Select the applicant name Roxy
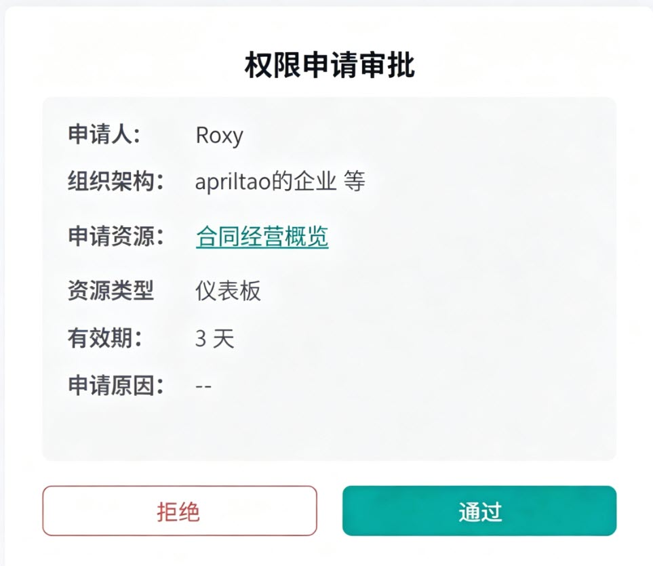 click(220, 136)
